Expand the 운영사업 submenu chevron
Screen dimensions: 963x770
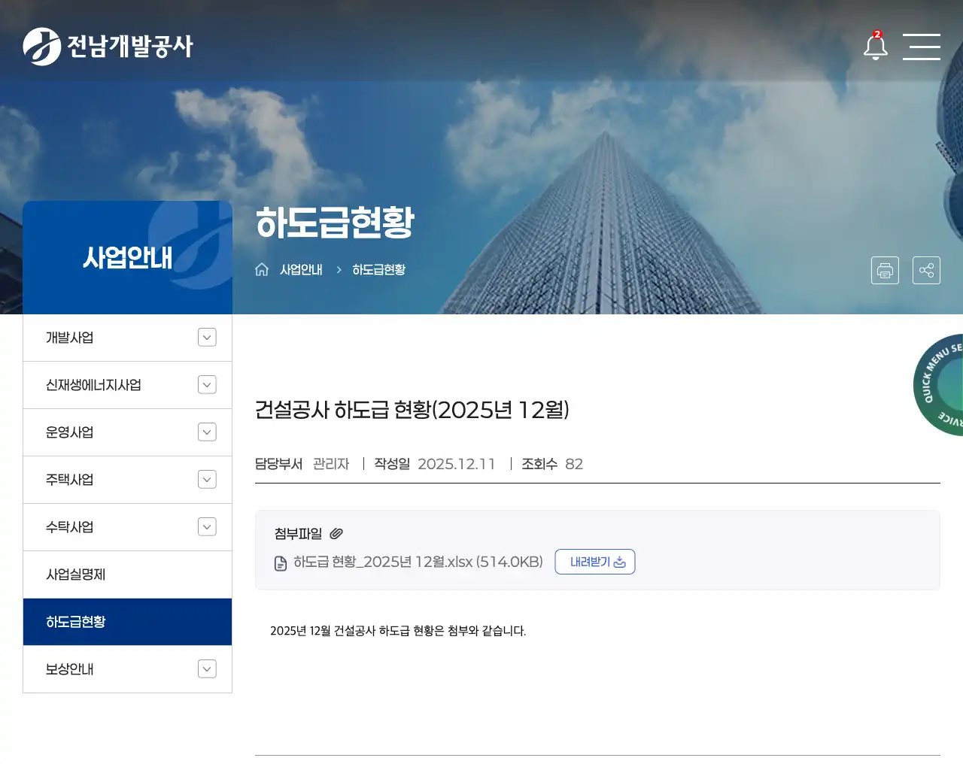(207, 432)
